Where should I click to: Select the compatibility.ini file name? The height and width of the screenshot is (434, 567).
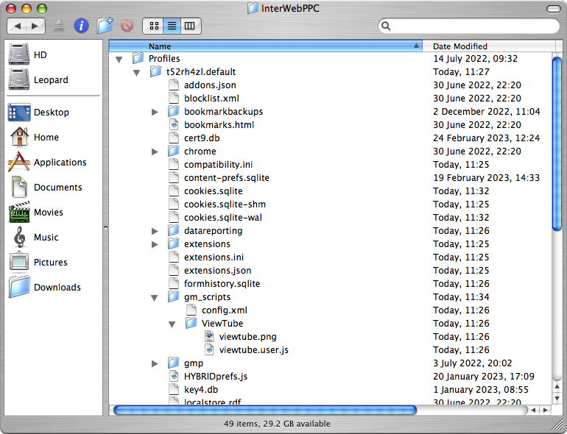[x=219, y=165]
